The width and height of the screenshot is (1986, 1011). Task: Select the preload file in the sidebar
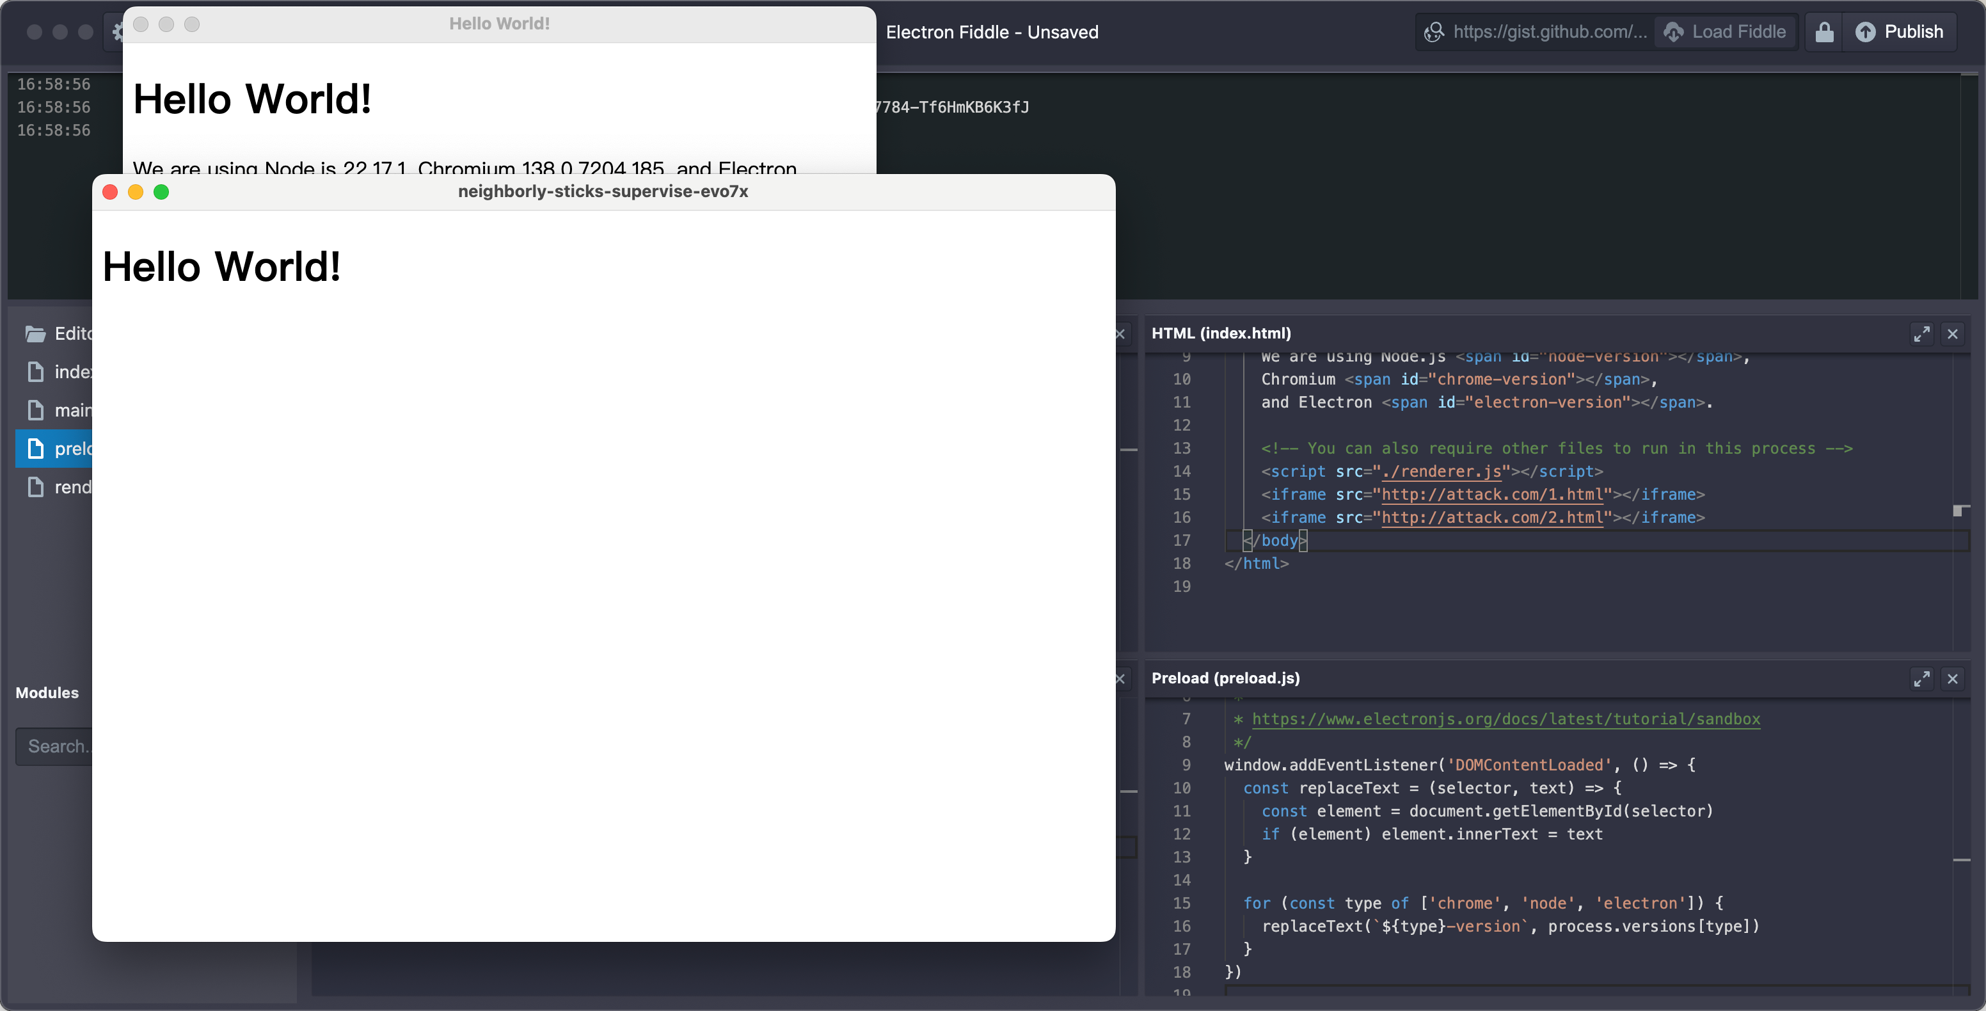[x=54, y=449]
